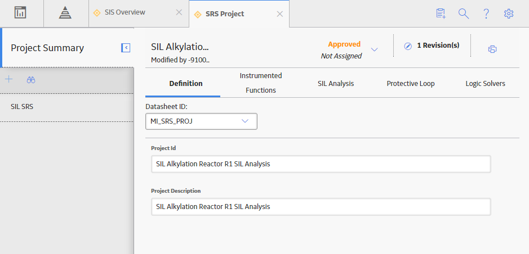
Task: Click the binoculars search icon
Action: tap(31, 80)
